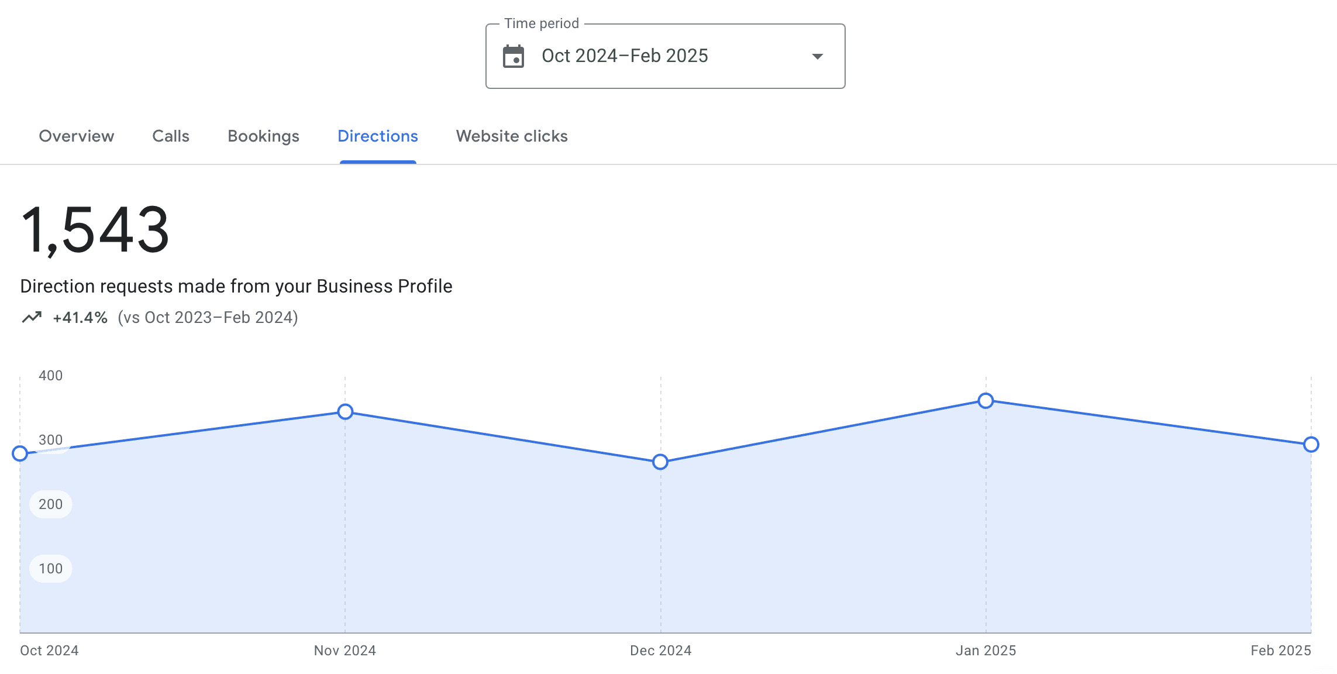Screen dimensions: 1337x674
Task: Click the trending up arrow icon
Action: click(32, 317)
